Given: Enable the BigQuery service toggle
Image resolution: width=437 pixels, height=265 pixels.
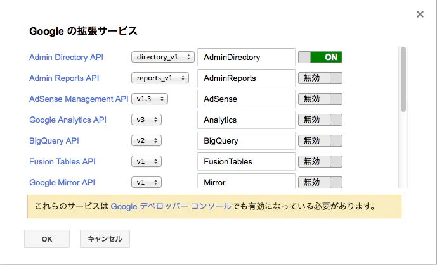Looking at the screenshot, I should [320, 140].
